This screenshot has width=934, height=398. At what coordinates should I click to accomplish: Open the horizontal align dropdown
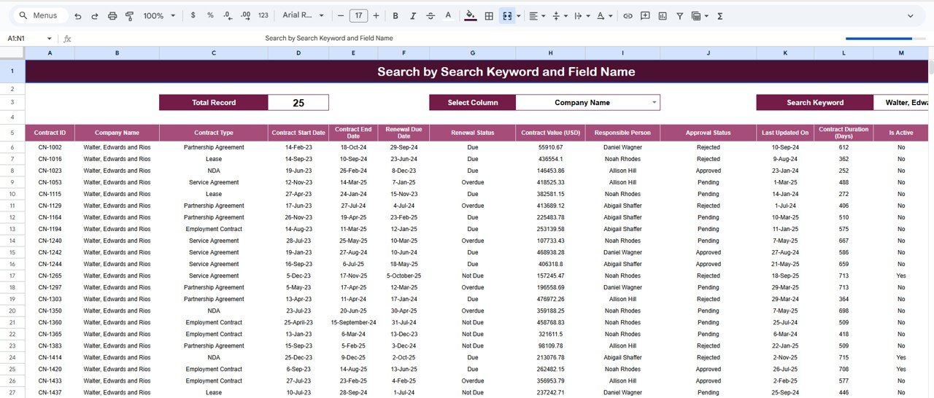pos(537,15)
